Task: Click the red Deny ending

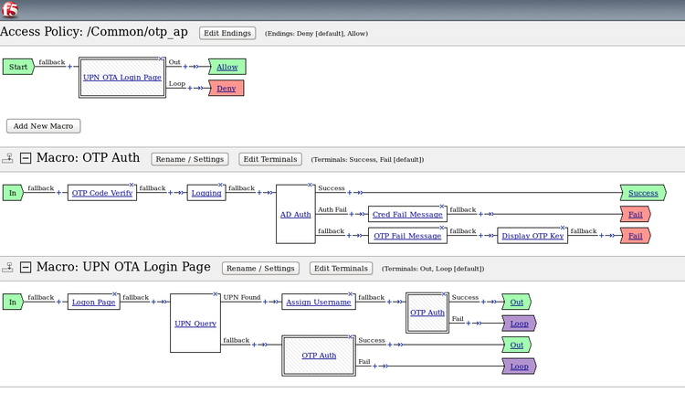Action: pos(226,88)
